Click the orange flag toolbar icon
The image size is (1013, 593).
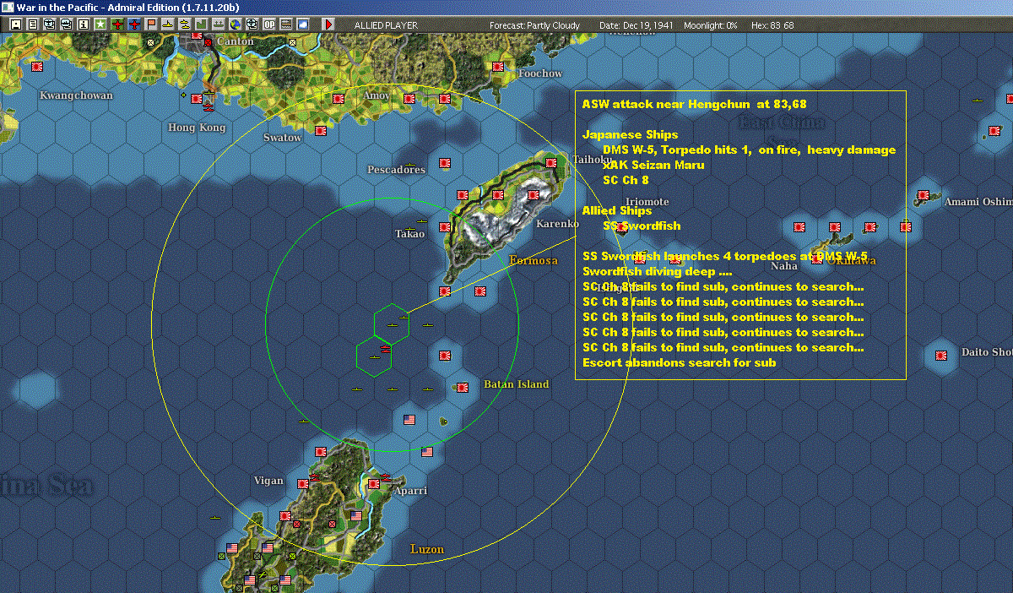pyautogui.click(x=151, y=24)
